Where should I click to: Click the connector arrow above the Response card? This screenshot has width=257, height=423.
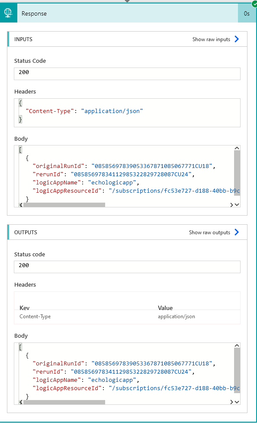[127, 2]
